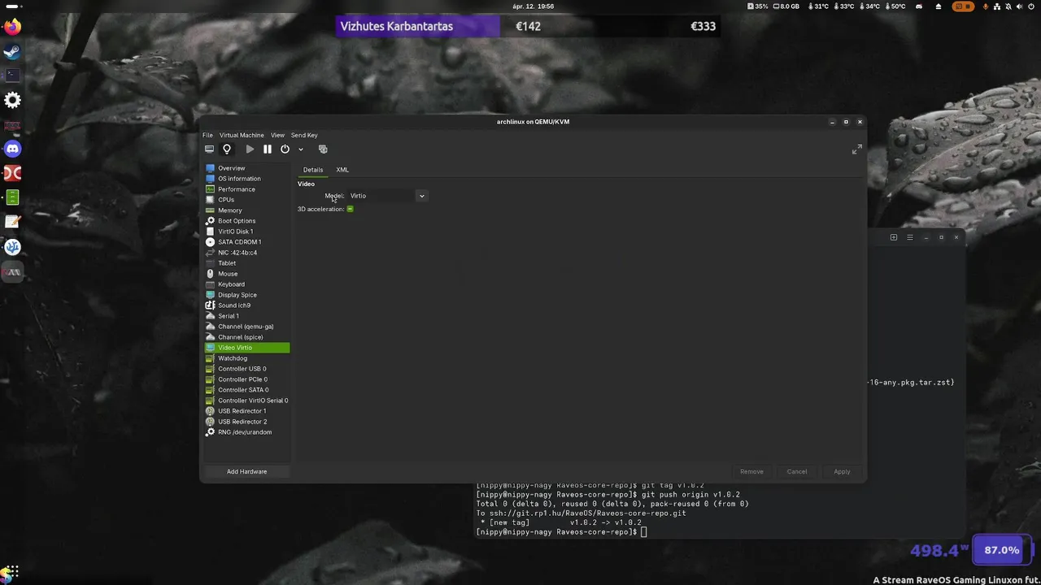Select Display Spice entry

246,295
